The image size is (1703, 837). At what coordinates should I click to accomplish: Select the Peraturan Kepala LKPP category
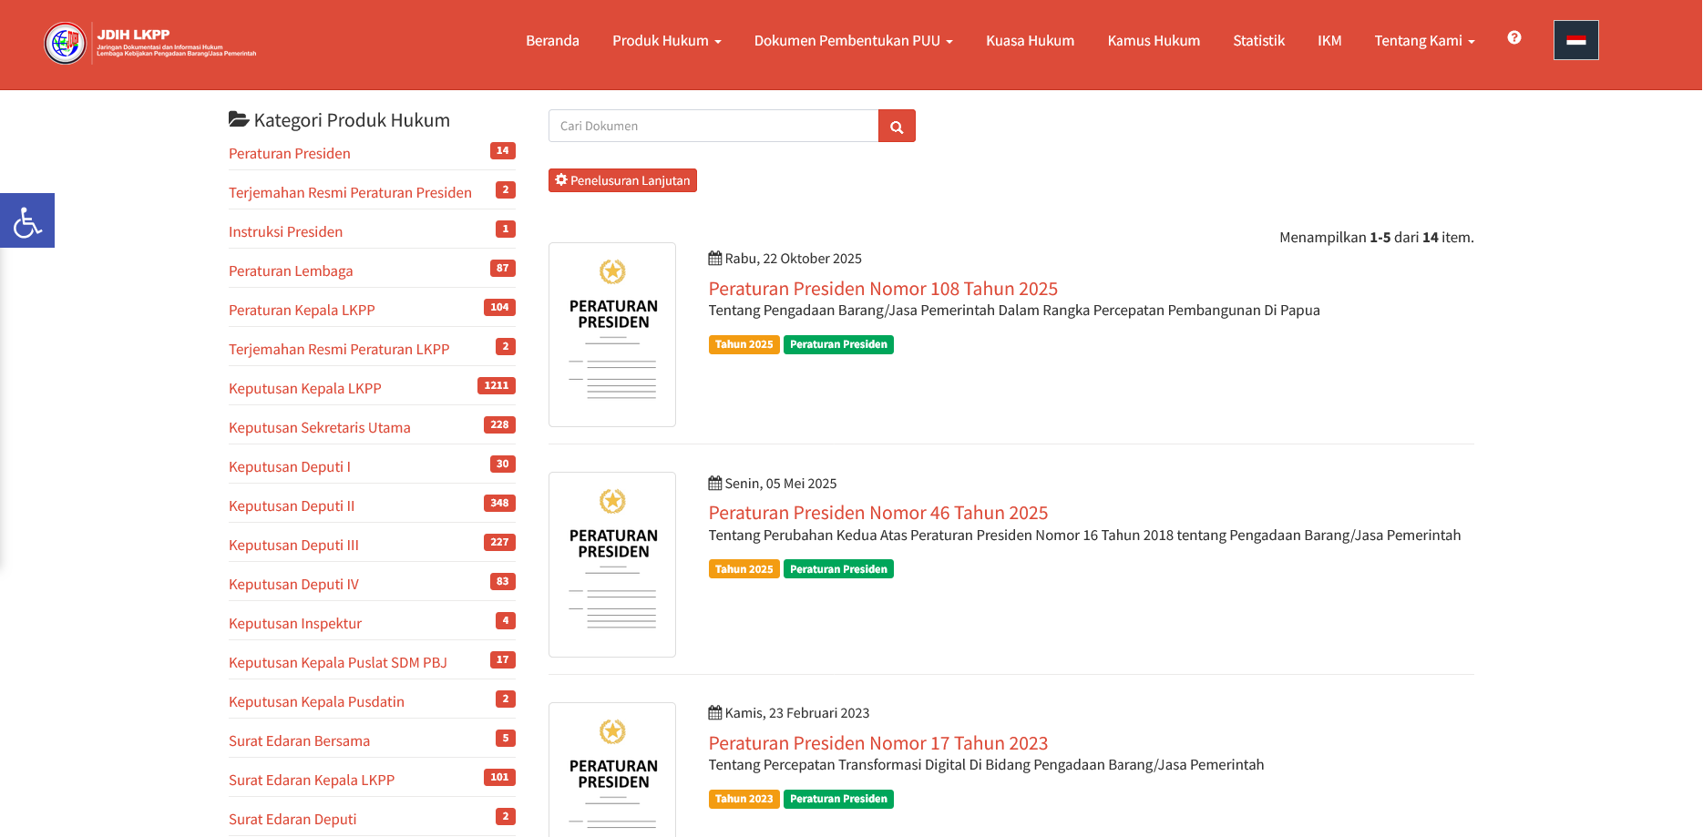(302, 311)
